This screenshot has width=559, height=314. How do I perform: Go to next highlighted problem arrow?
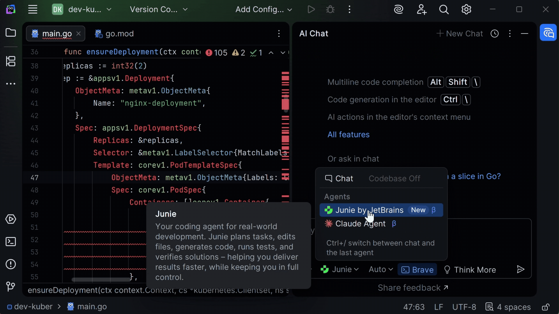283,53
